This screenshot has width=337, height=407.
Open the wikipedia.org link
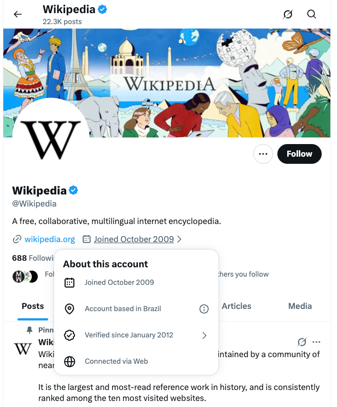point(49,239)
